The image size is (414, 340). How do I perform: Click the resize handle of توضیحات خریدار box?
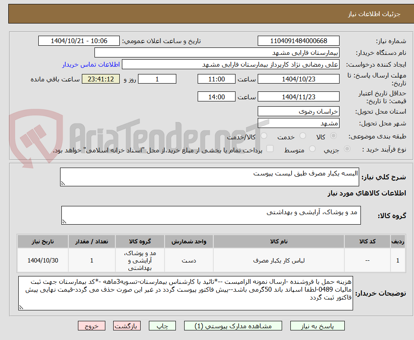pyautogui.click(x=21, y=307)
